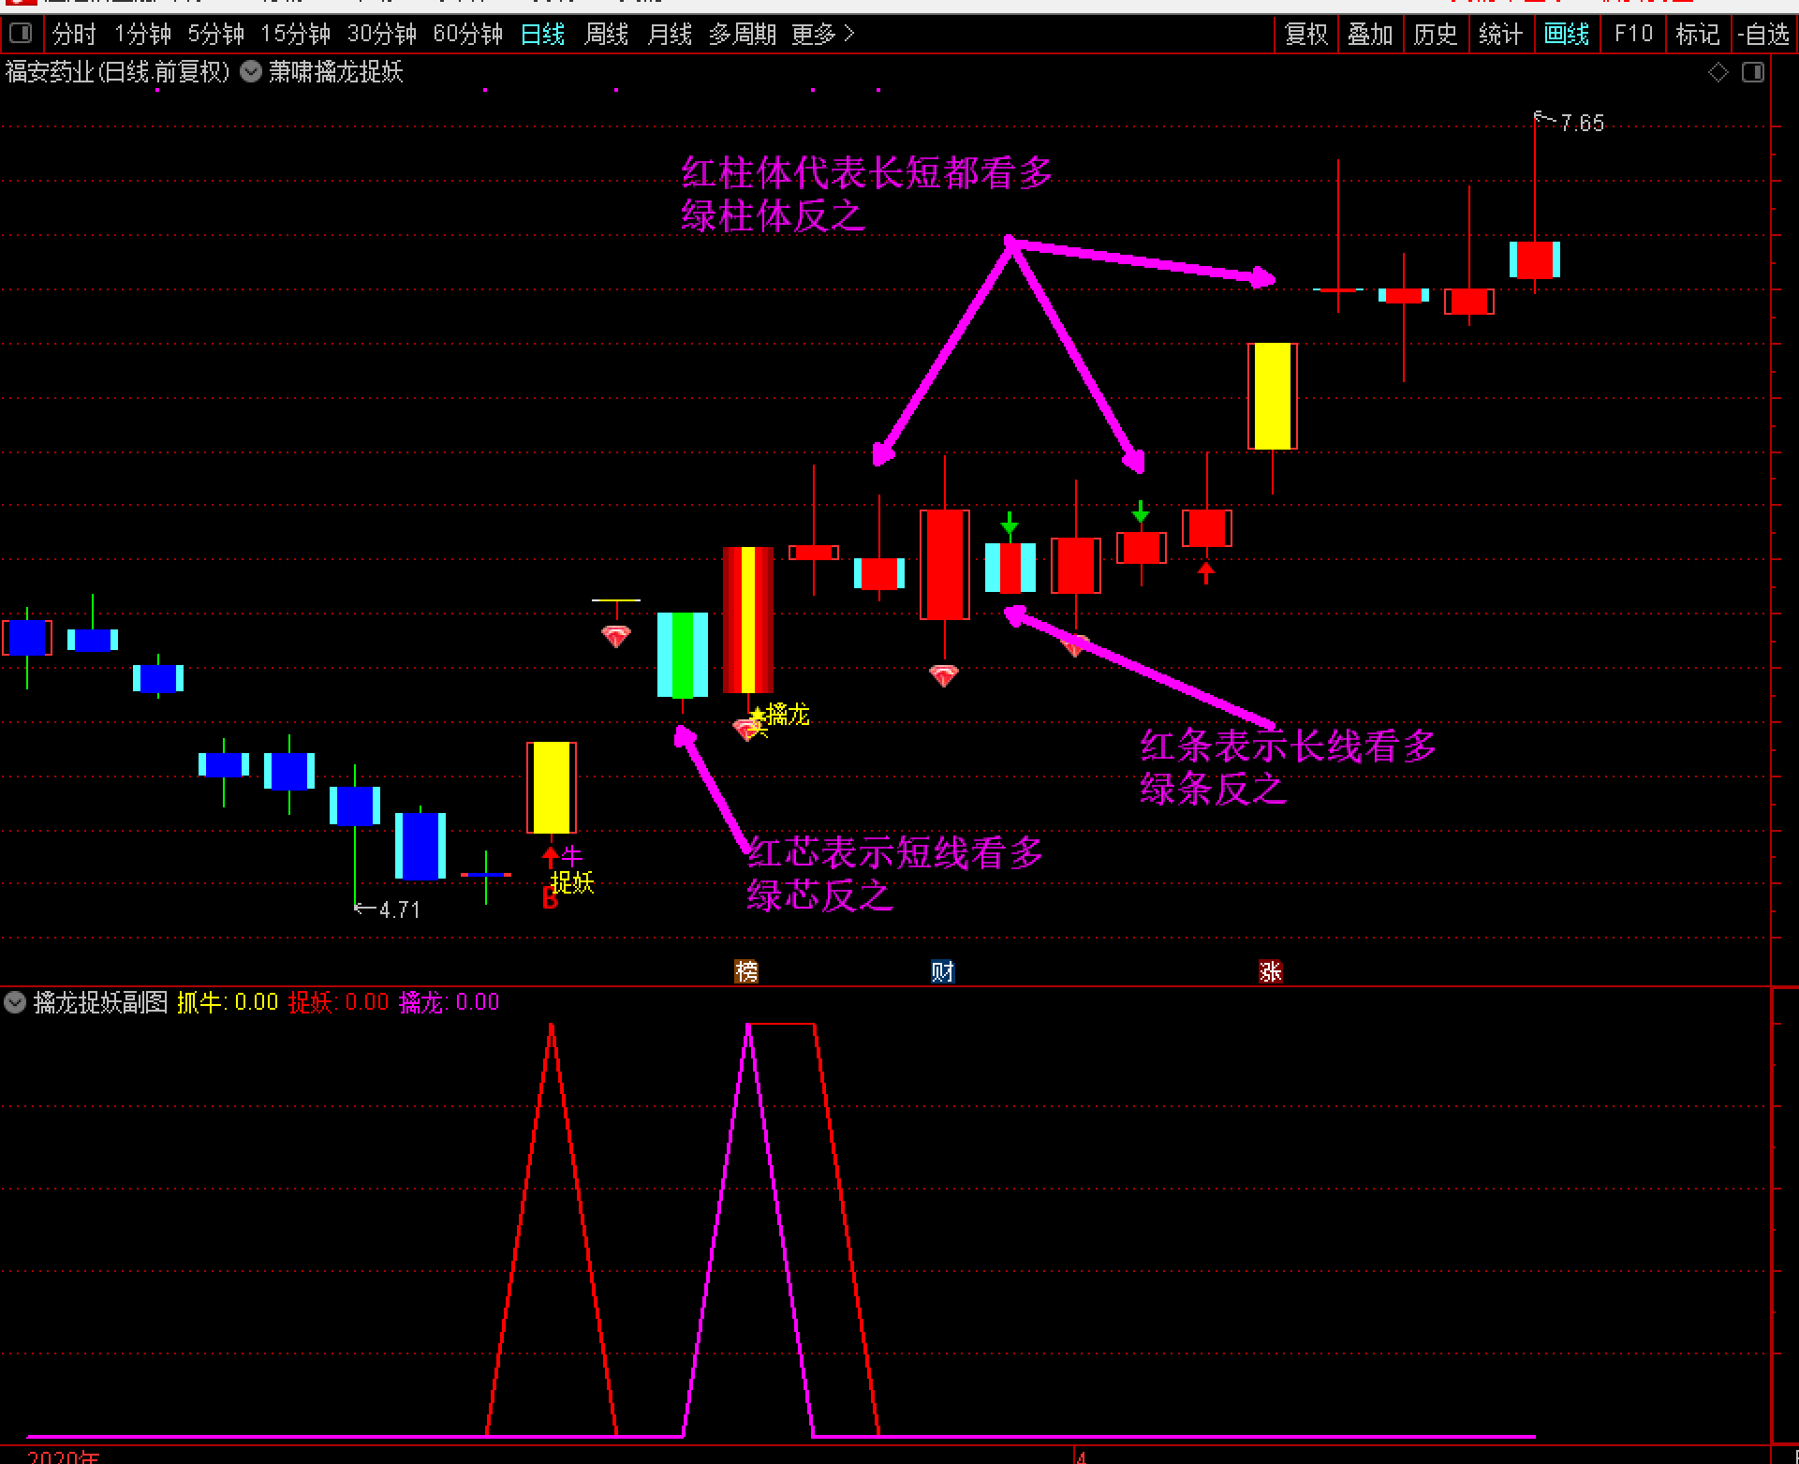Image resolution: width=1799 pixels, height=1464 pixels.
Task: Click the 财 marker icon below chart
Action: pyautogui.click(x=943, y=971)
